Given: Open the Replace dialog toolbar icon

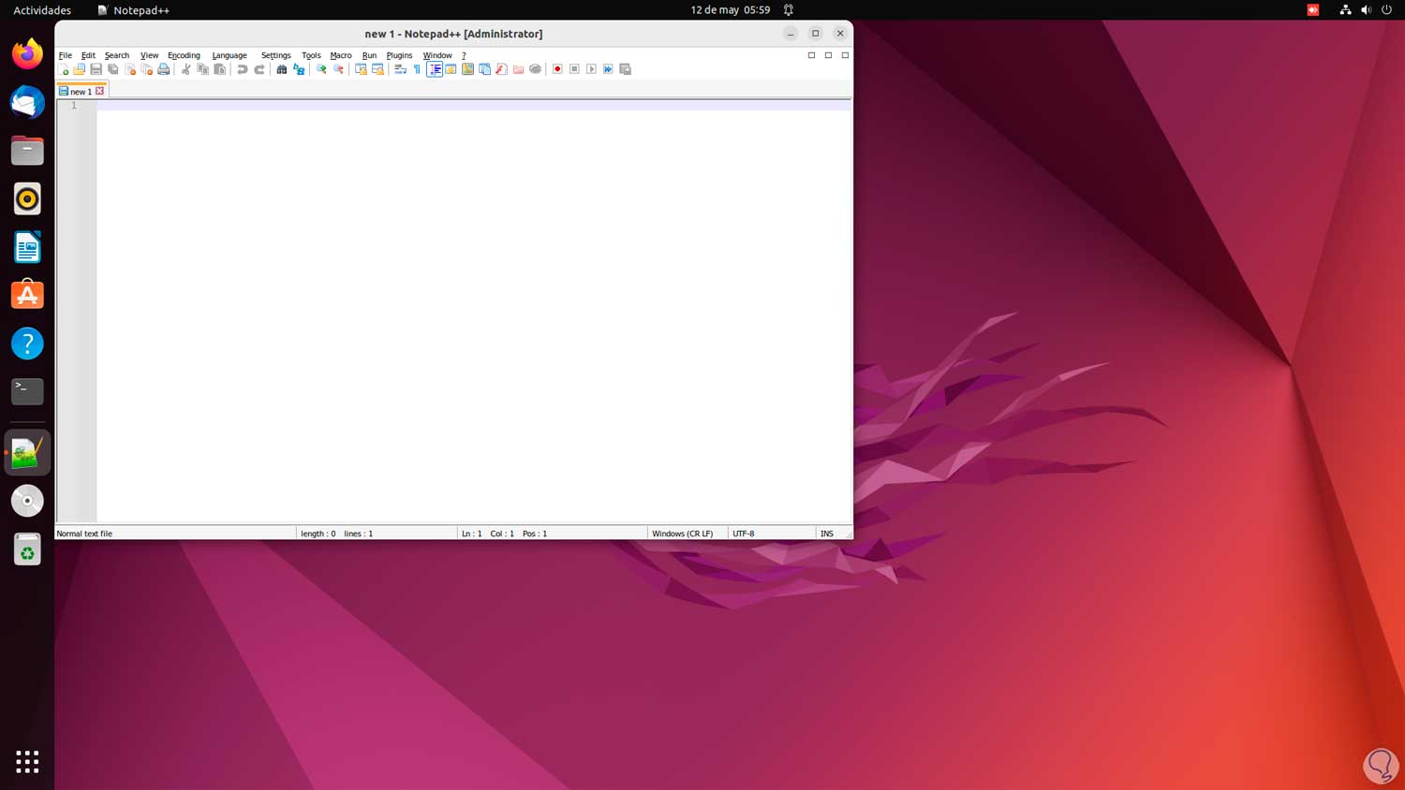Looking at the screenshot, I should point(299,69).
